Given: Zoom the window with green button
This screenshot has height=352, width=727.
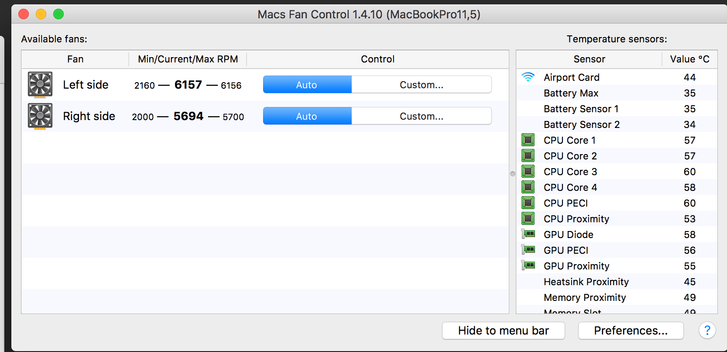Looking at the screenshot, I should tap(58, 14).
